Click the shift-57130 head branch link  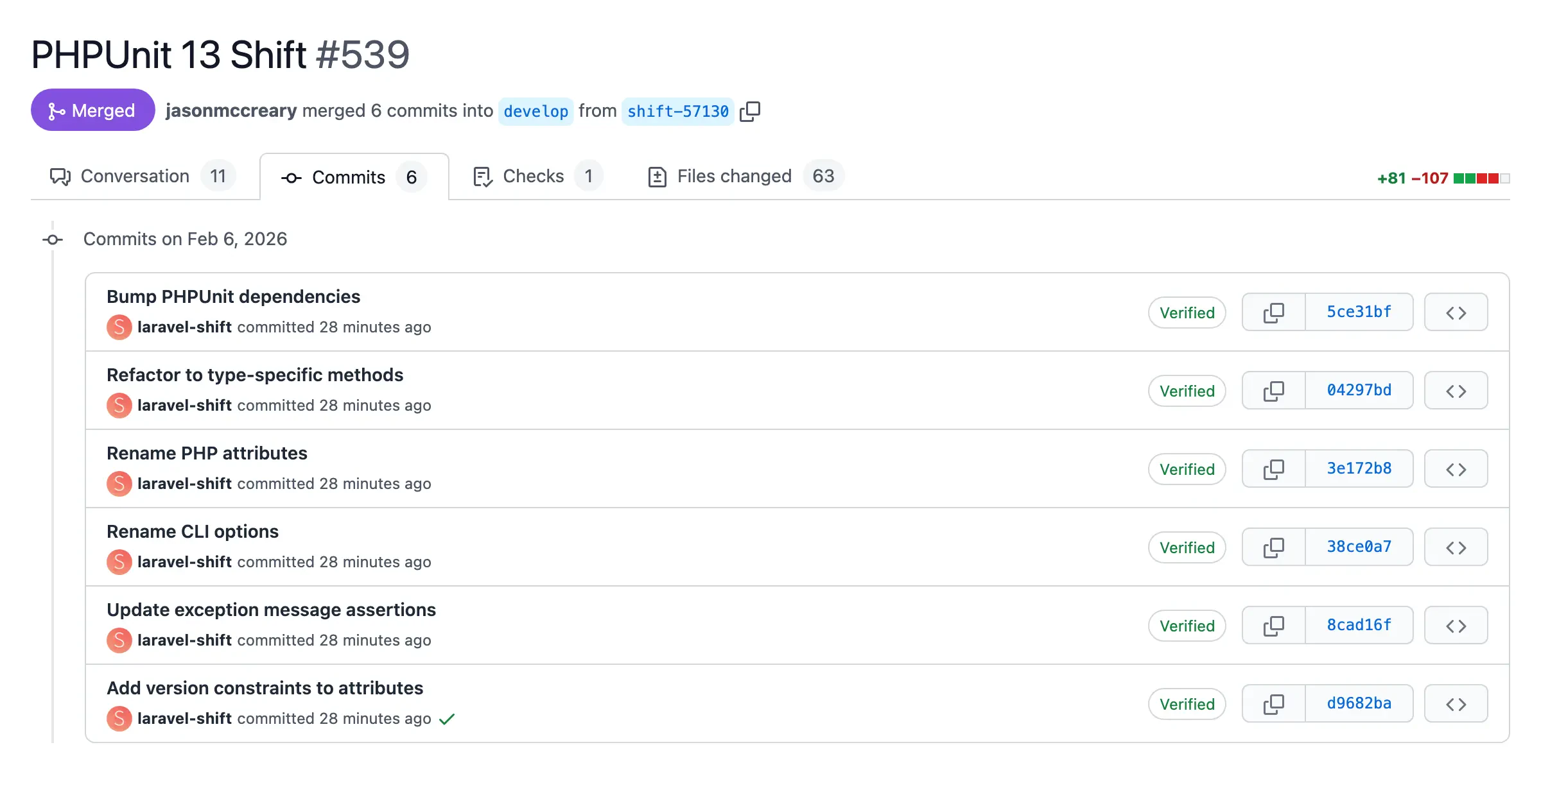pyautogui.click(x=678, y=111)
